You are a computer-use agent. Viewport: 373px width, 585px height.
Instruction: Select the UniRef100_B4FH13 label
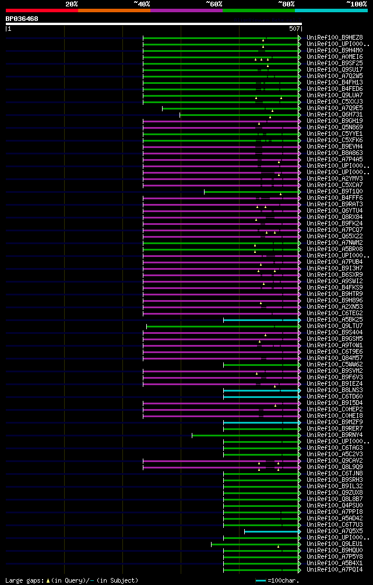point(335,83)
